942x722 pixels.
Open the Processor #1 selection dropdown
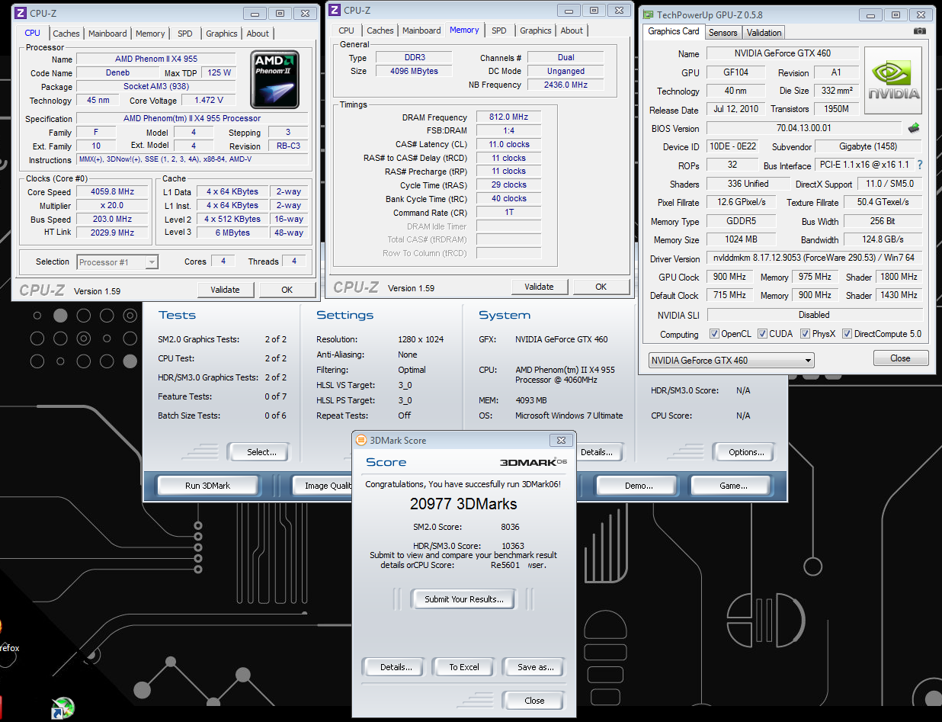117,262
